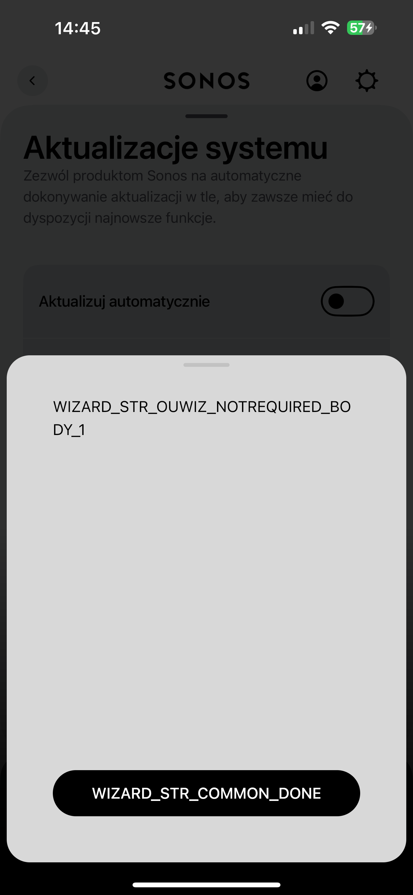413x895 pixels.
Task: Tap the cellular signal bars
Action: tap(304, 28)
